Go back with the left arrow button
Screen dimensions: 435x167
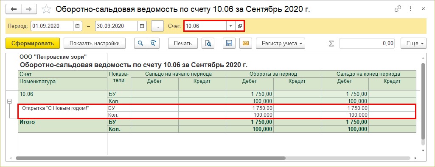pos(14,9)
